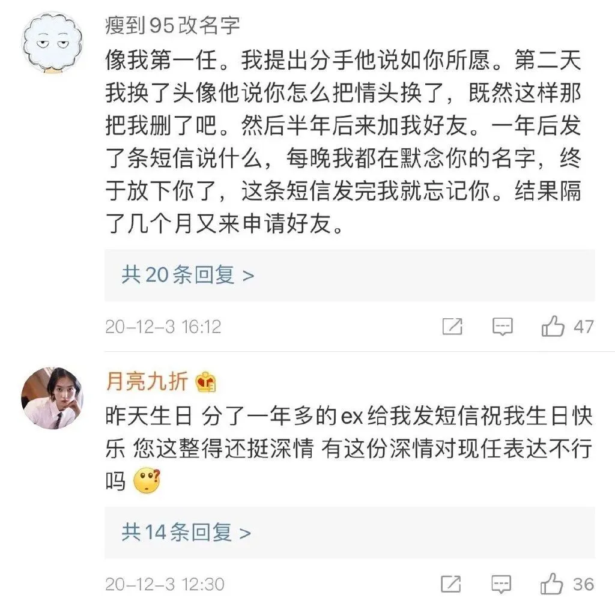The width and height of the screenshot is (615, 604).
Task: Click the like count 47
Action: pos(584,327)
